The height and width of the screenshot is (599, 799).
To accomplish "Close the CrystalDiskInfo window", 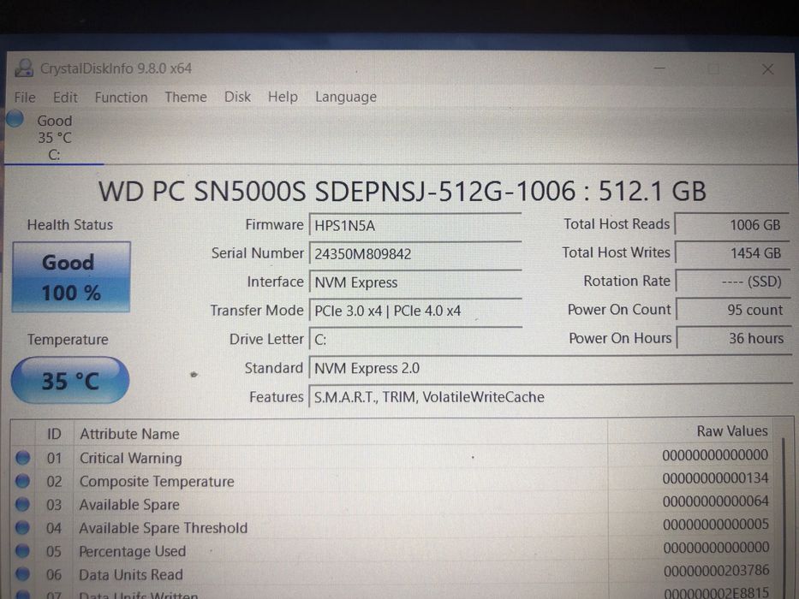I will coord(767,68).
